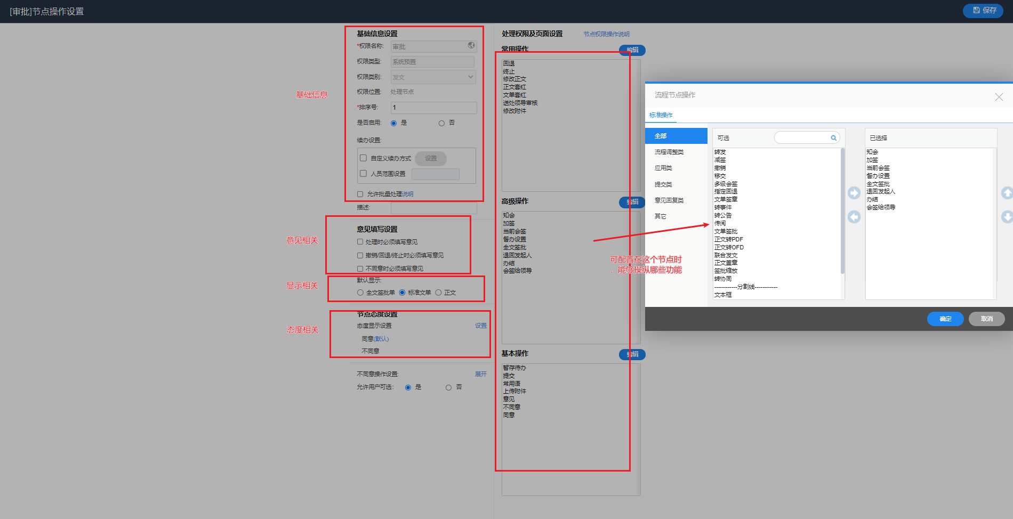
Task: Switch to the 标准操作 tab
Action: [x=661, y=115]
